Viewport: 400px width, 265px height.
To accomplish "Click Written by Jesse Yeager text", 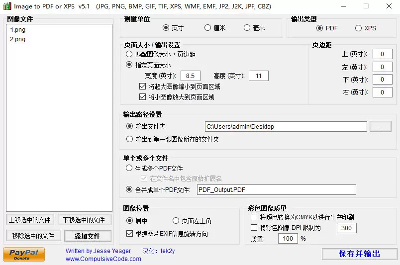I will pyautogui.click(x=98, y=251).
